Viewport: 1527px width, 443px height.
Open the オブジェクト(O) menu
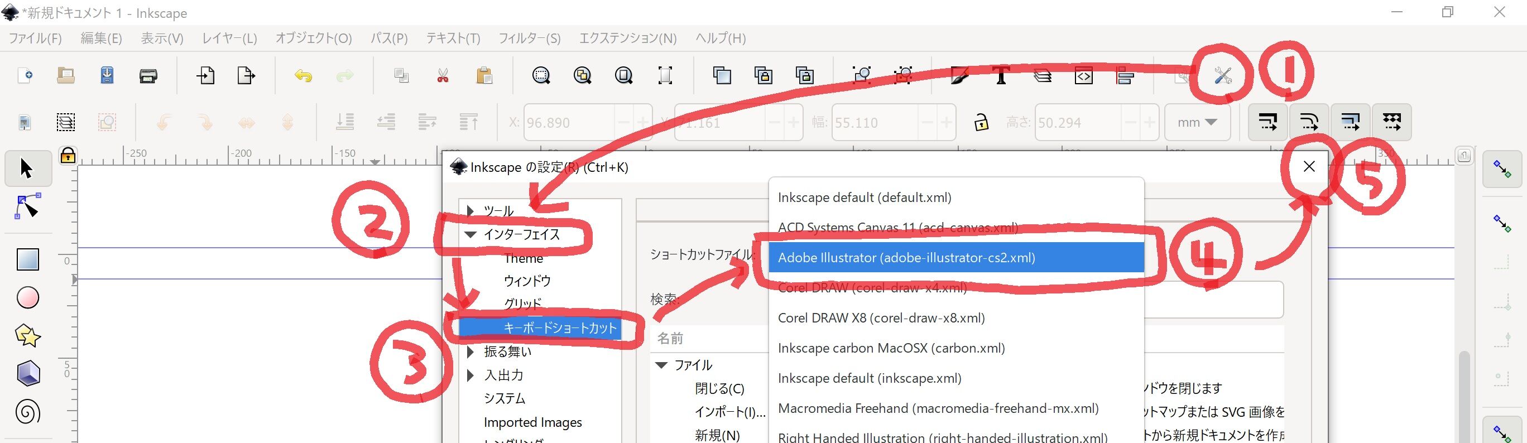314,38
